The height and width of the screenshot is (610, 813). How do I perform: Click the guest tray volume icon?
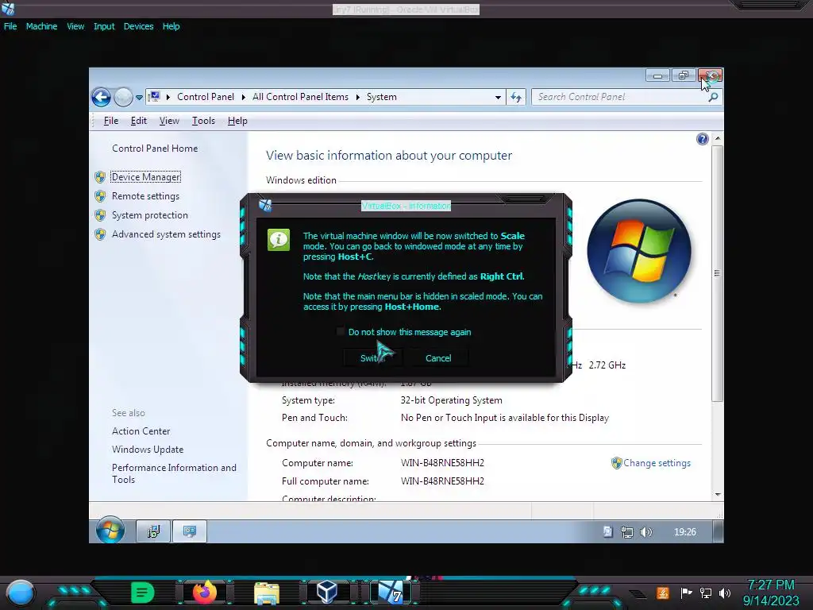(646, 531)
